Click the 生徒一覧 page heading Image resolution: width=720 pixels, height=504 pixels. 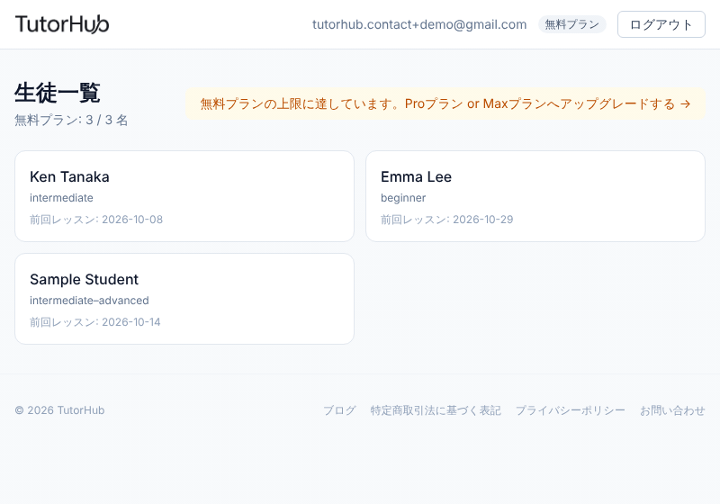pyautogui.click(x=58, y=93)
